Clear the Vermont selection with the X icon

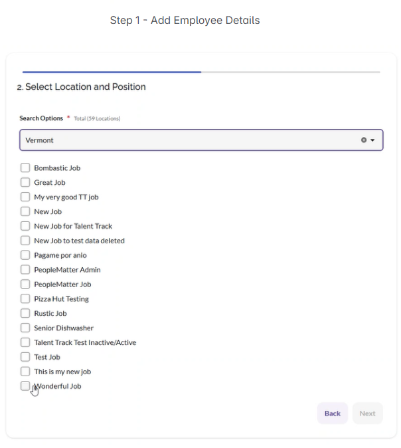coord(363,140)
